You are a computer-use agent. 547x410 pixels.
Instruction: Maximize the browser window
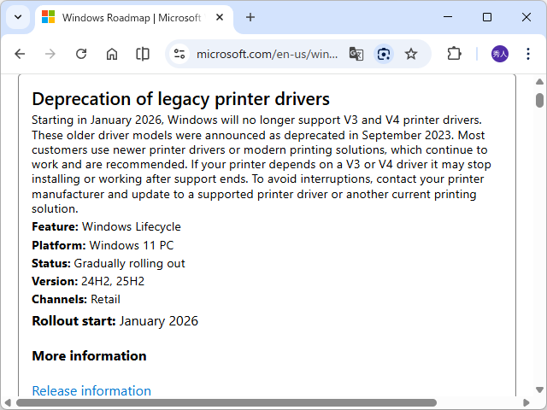[487, 17]
